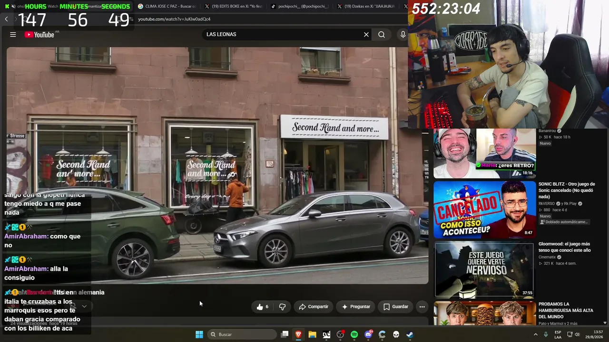
Task: Switch to the Dzekas en X tab
Action: click(x=365, y=6)
